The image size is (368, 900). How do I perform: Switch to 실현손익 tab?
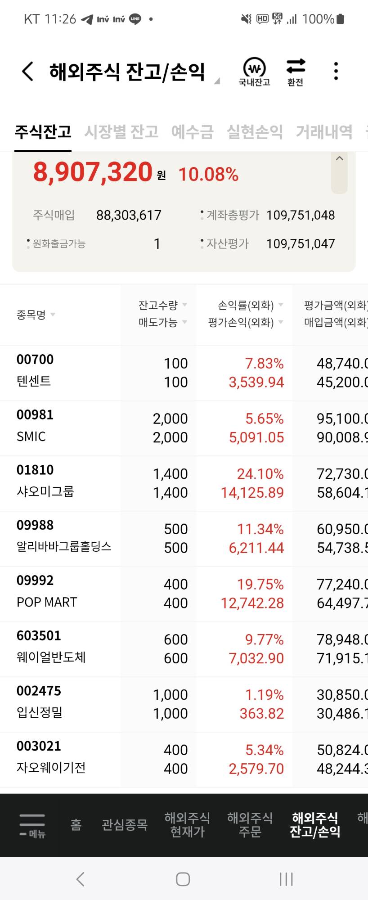[255, 132]
